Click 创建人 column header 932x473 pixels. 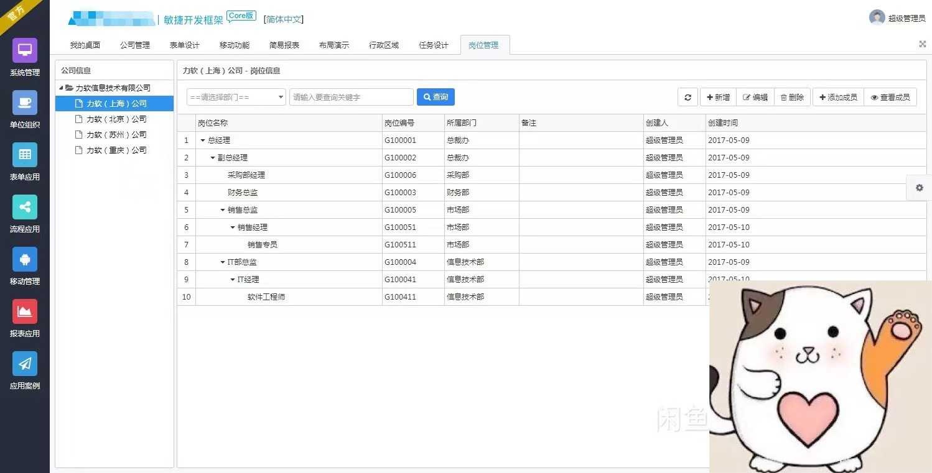(674, 123)
